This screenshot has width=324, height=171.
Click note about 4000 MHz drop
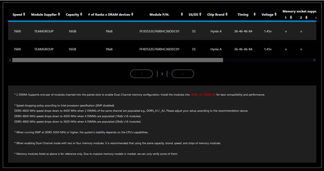(78, 116)
